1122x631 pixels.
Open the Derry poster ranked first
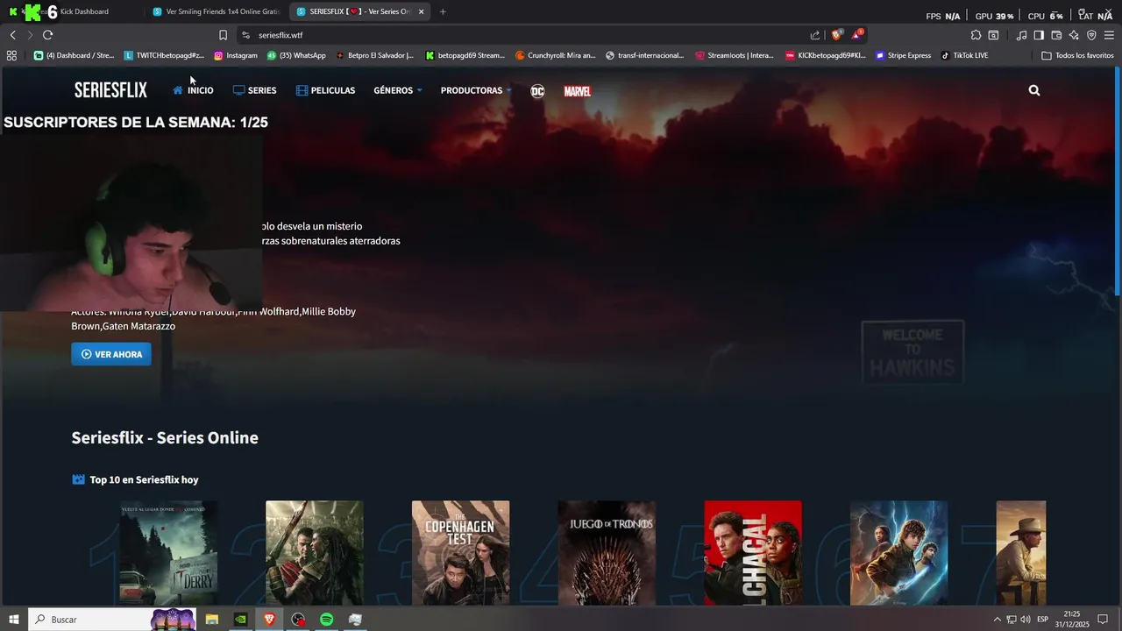168,553
